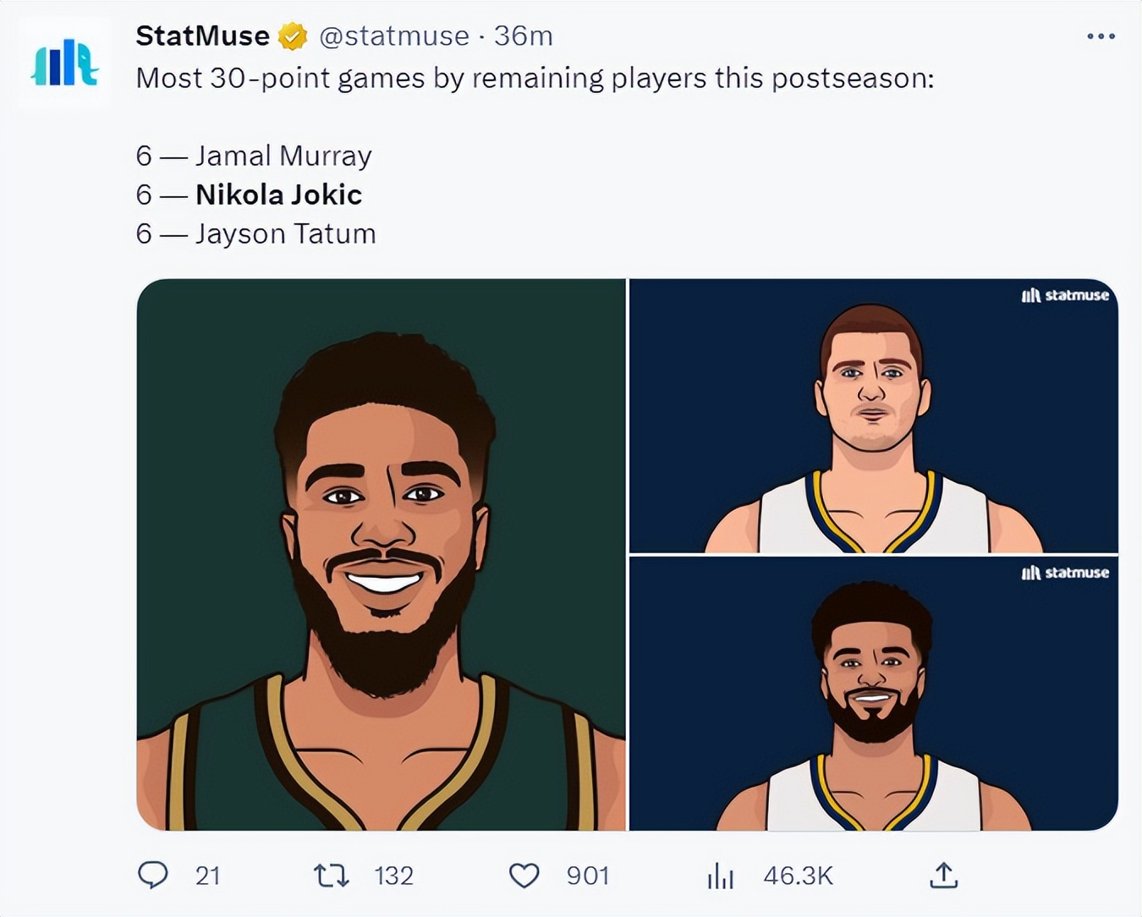Click the 901 likes count
The width and height of the screenshot is (1142, 917).
(588, 876)
